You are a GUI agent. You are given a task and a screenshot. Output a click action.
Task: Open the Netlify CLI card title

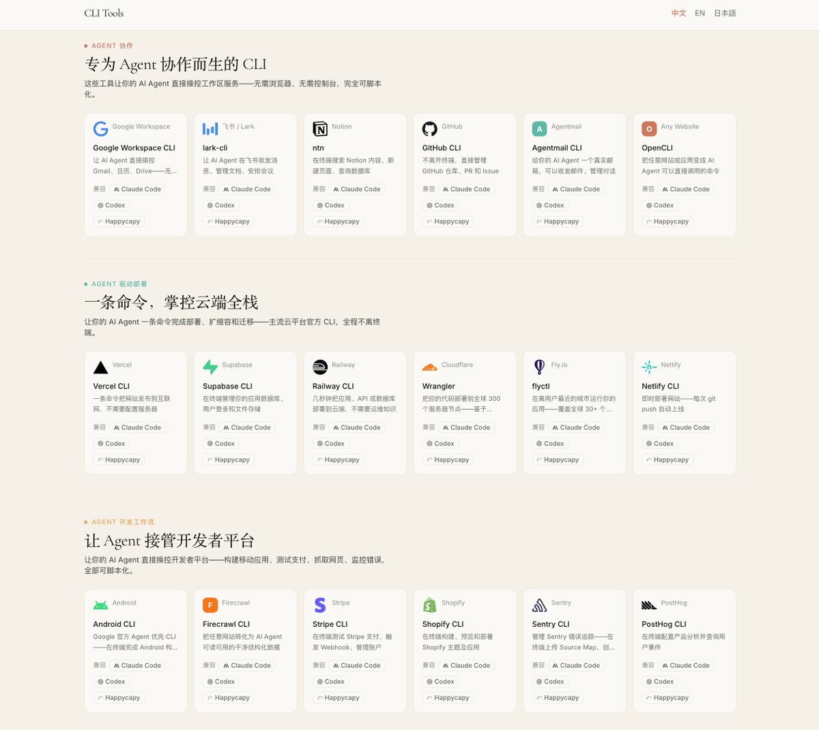[x=660, y=386]
